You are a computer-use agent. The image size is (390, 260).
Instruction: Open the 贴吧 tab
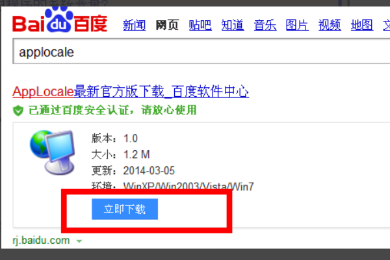(200, 25)
